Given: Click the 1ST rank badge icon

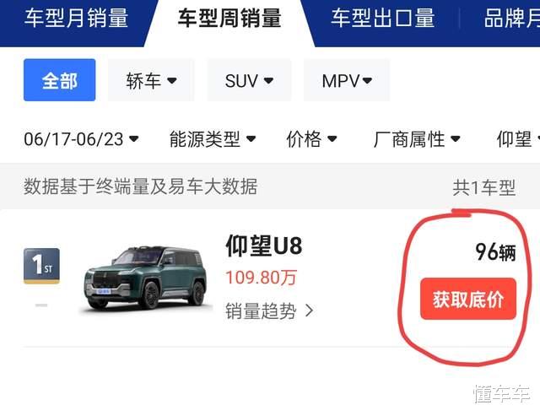Looking at the screenshot, I should [x=41, y=266].
